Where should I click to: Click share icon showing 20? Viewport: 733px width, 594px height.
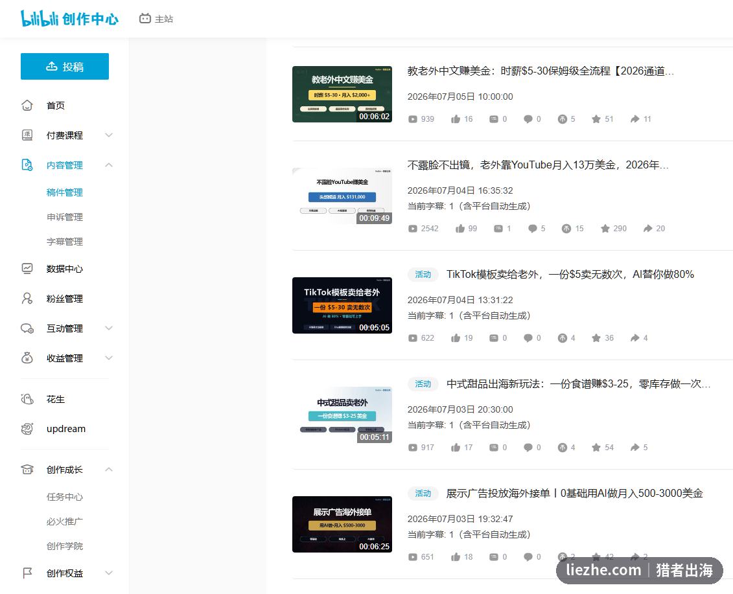point(648,229)
